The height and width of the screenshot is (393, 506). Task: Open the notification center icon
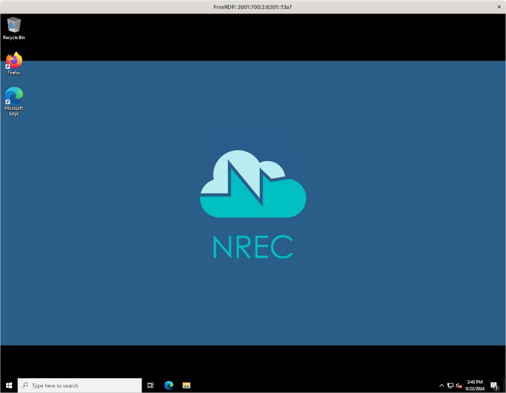pyautogui.click(x=495, y=386)
